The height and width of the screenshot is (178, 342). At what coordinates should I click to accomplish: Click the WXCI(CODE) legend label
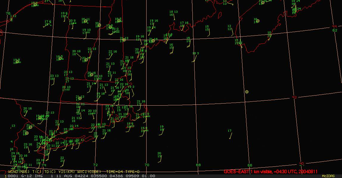click(x=89, y=172)
